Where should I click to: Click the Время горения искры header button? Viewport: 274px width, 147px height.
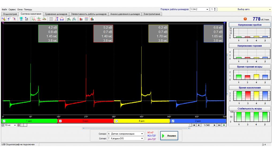tap(250, 67)
